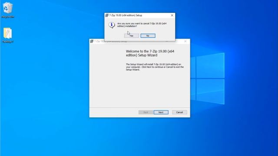This screenshot has width=278, height=156.
Task: Click Next in the Setup Wizard window
Action: (161, 112)
